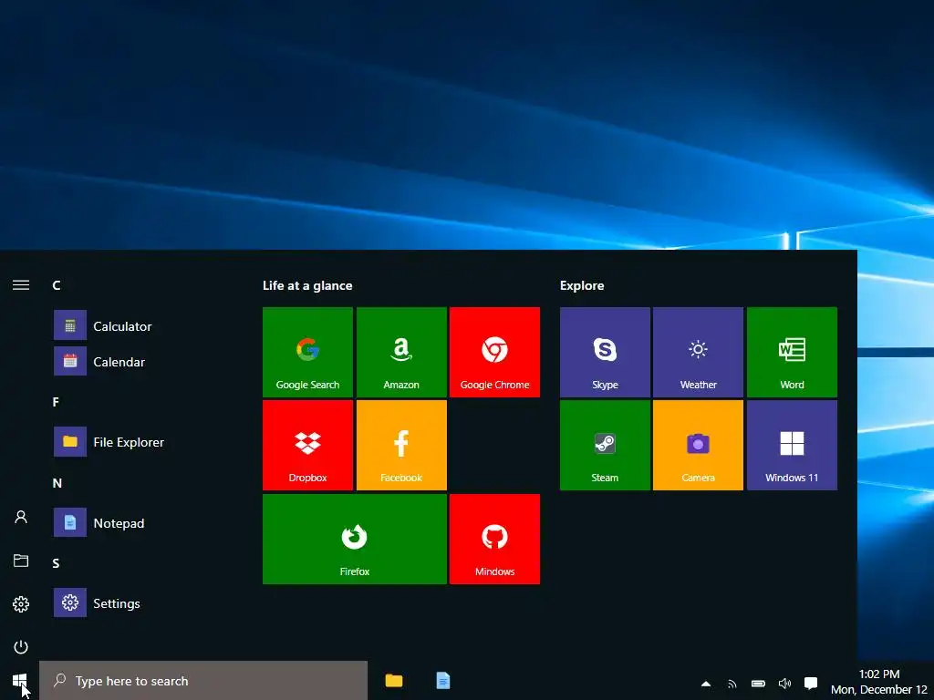
Task: Click the power icon in Start sidebar
Action: 21,646
